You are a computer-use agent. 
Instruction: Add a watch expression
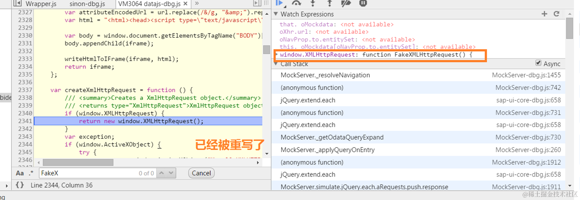tap(544, 14)
